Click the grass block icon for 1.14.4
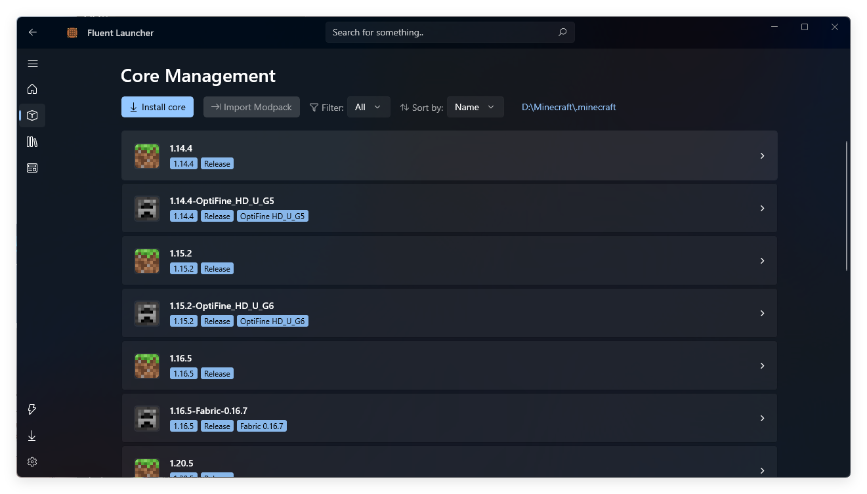Image resolution: width=867 pixels, height=494 pixels. point(147,155)
